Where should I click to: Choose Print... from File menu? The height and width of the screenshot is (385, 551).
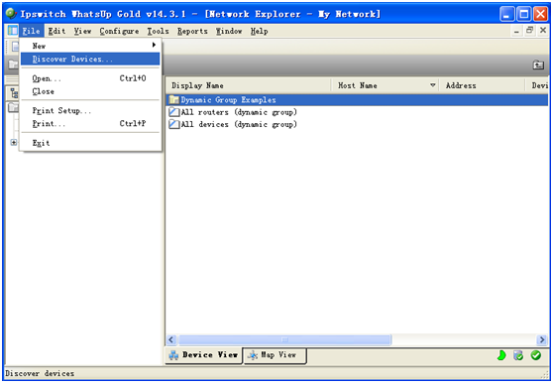tap(90, 123)
